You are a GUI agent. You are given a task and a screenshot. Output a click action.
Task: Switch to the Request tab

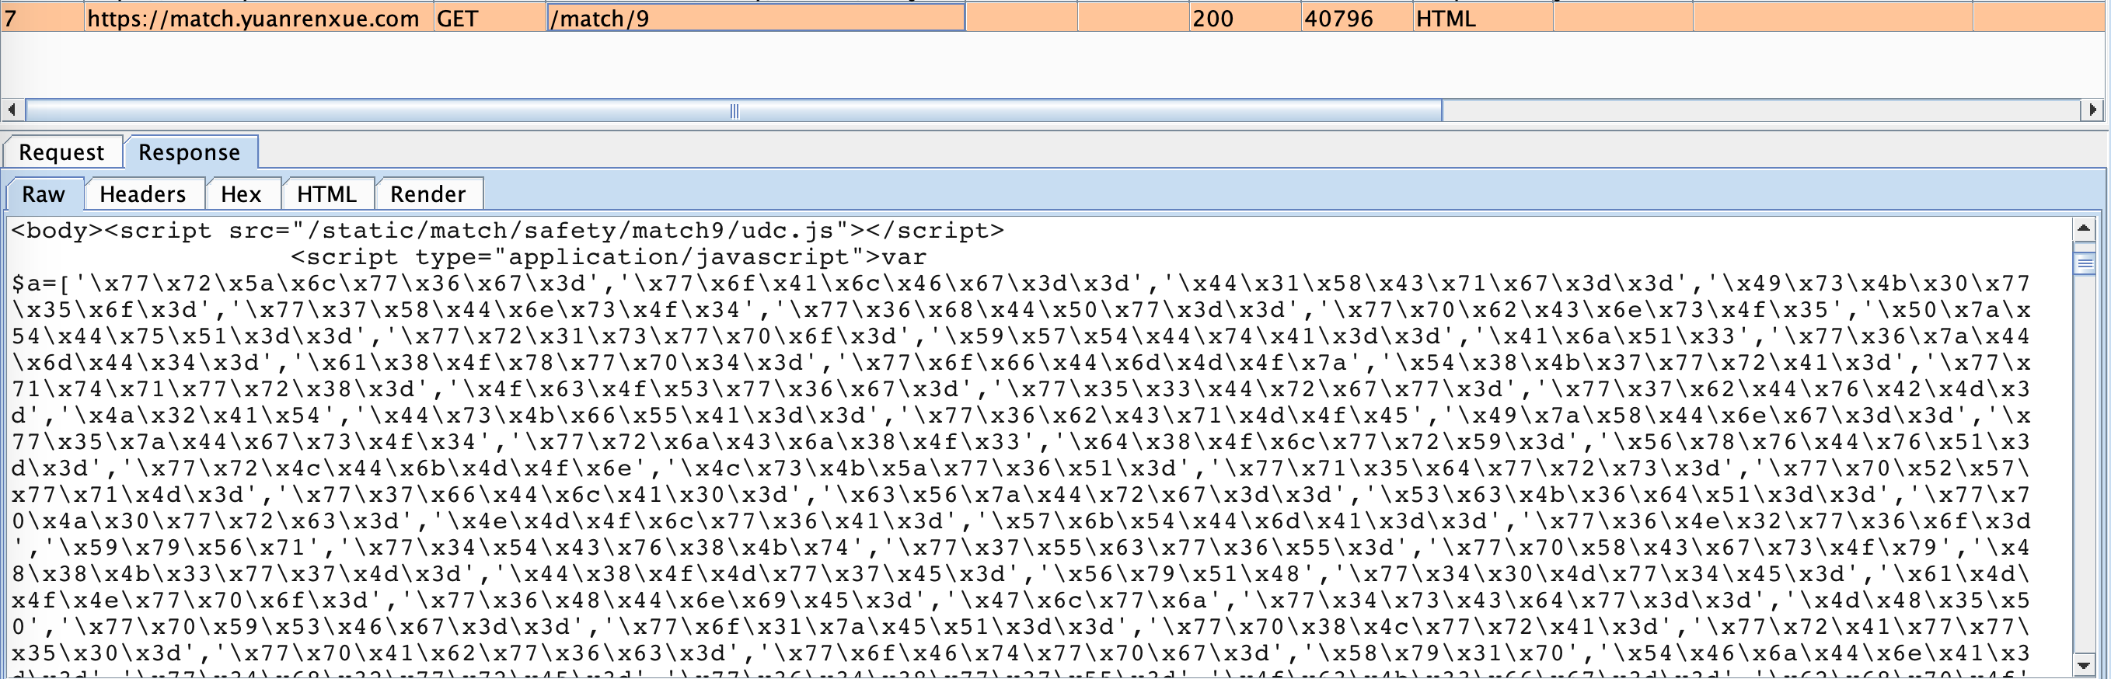tap(61, 152)
